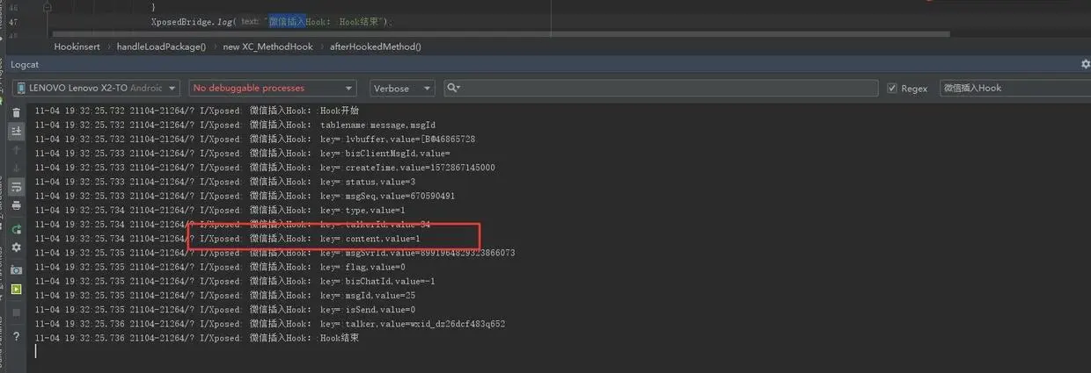
Task: Click the print icon in logcat sidebar
Action: pos(16,207)
